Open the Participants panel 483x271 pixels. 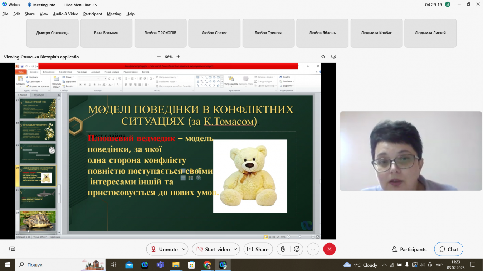click(x=409, y=249)
